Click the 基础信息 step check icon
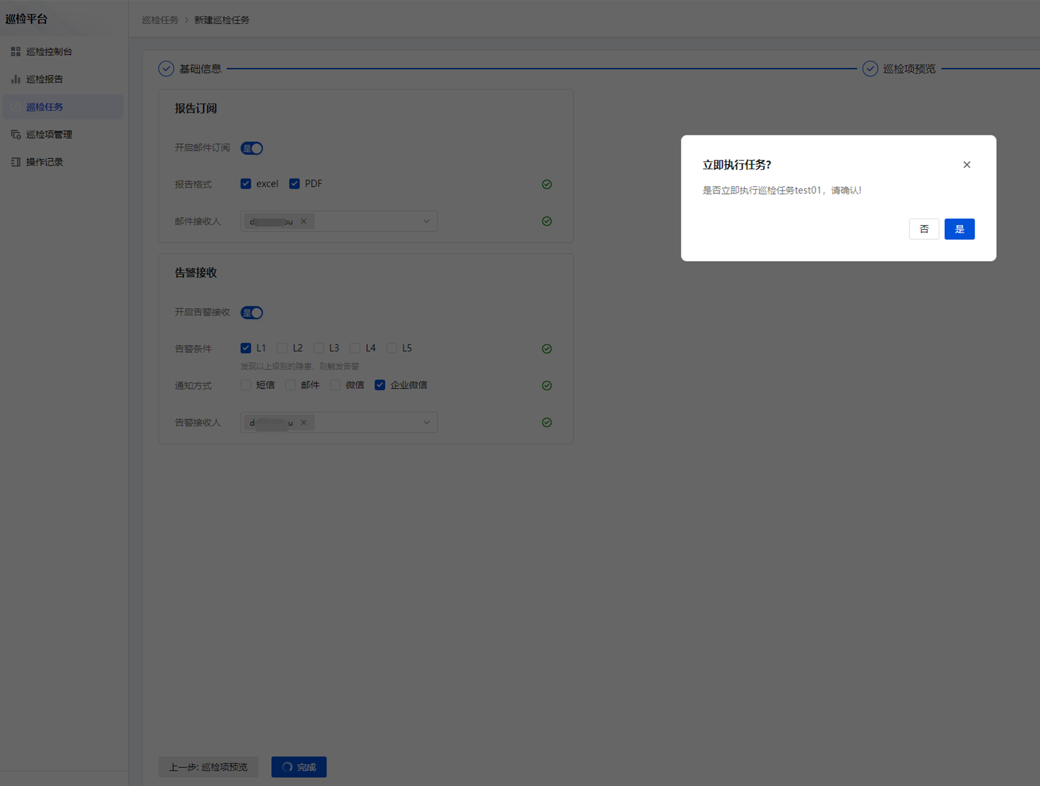The image size is (1040, 786). pyautogui.click(x=166, y=69)
